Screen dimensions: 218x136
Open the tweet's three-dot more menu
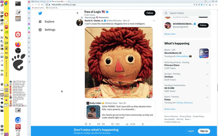click(x=154, y=21)
